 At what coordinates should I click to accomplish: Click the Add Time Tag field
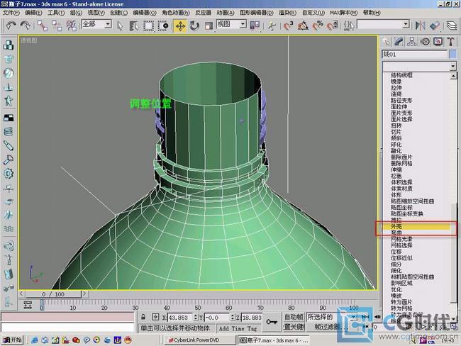[x=238, y=328]
